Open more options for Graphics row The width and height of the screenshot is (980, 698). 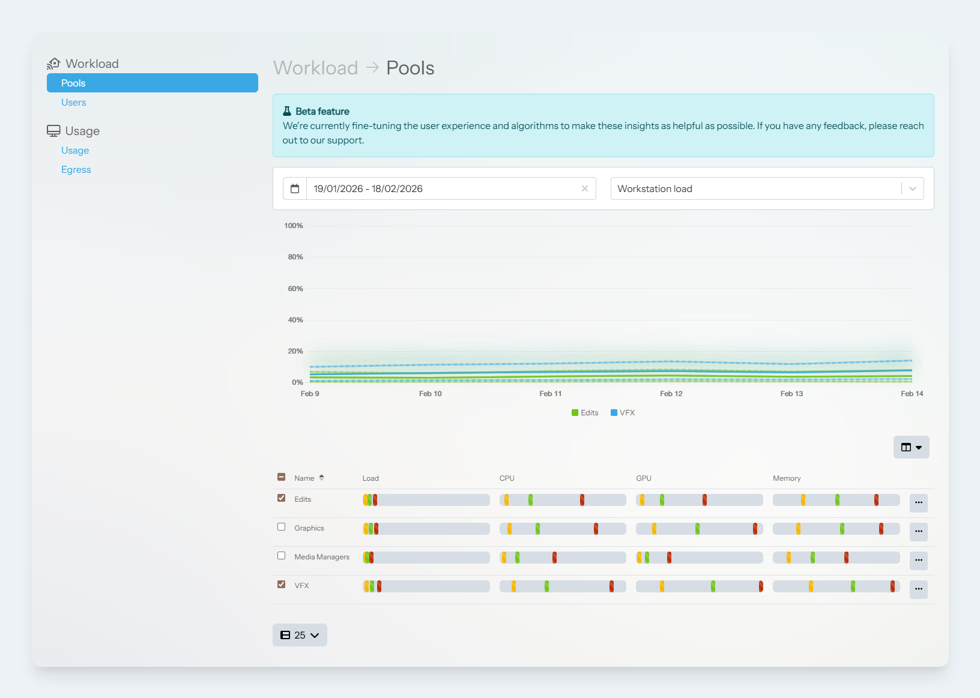[918, 532]
